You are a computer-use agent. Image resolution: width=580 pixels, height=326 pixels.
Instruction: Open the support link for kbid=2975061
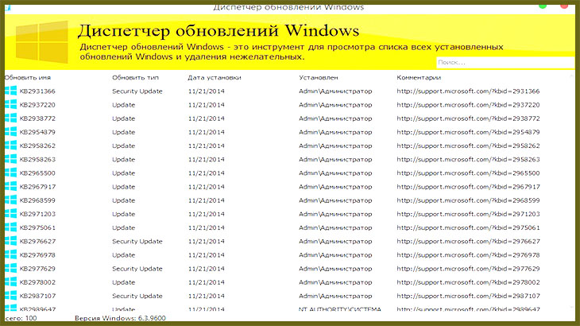click(x=468, y=228)
